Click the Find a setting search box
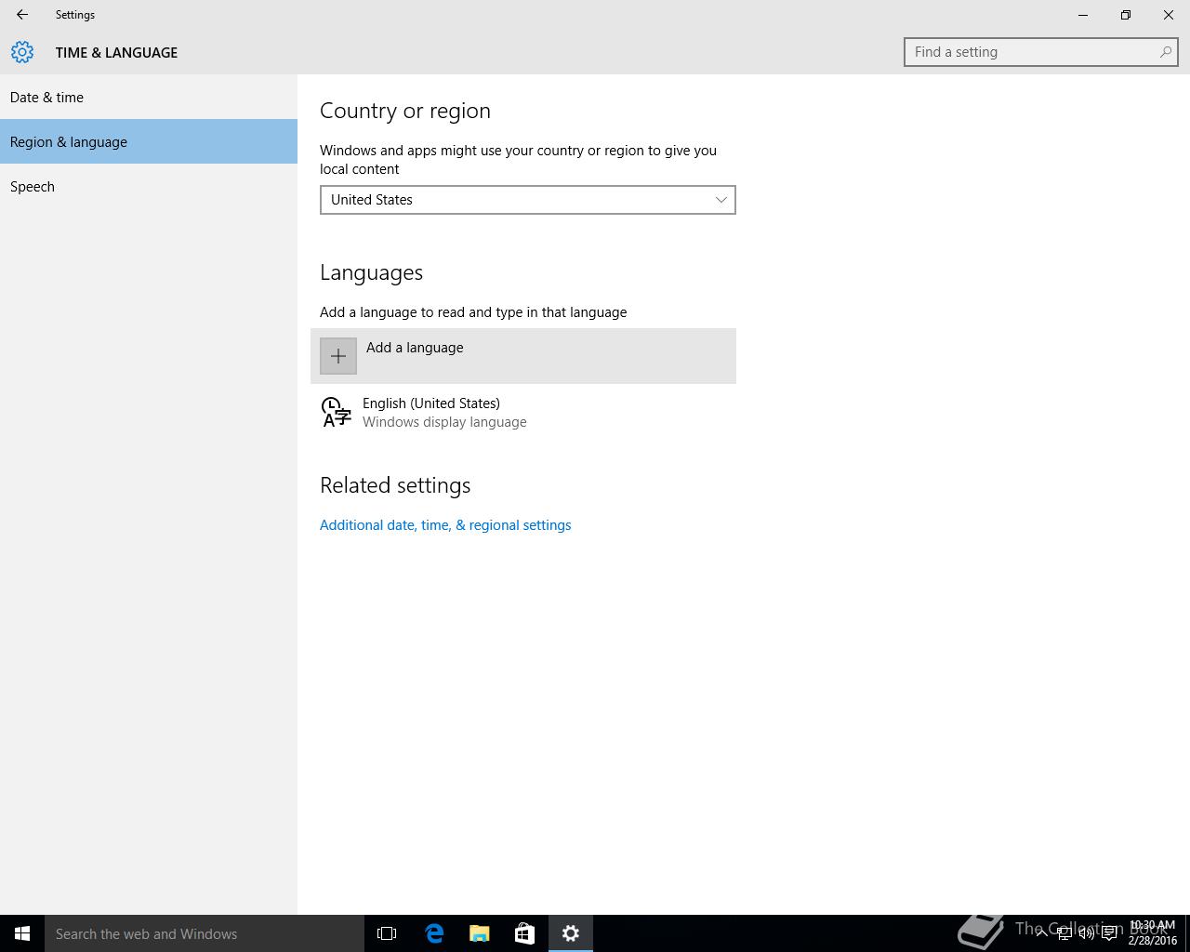This screenshot has height=952, width=1190. [x=1032, y=52]
